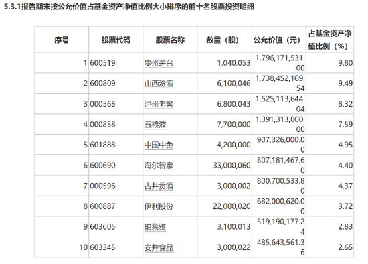The height and width of the screenshot is (264, 368).
Task: Click fair value 1,525,113,644.04
Action: tap(280, 104)
